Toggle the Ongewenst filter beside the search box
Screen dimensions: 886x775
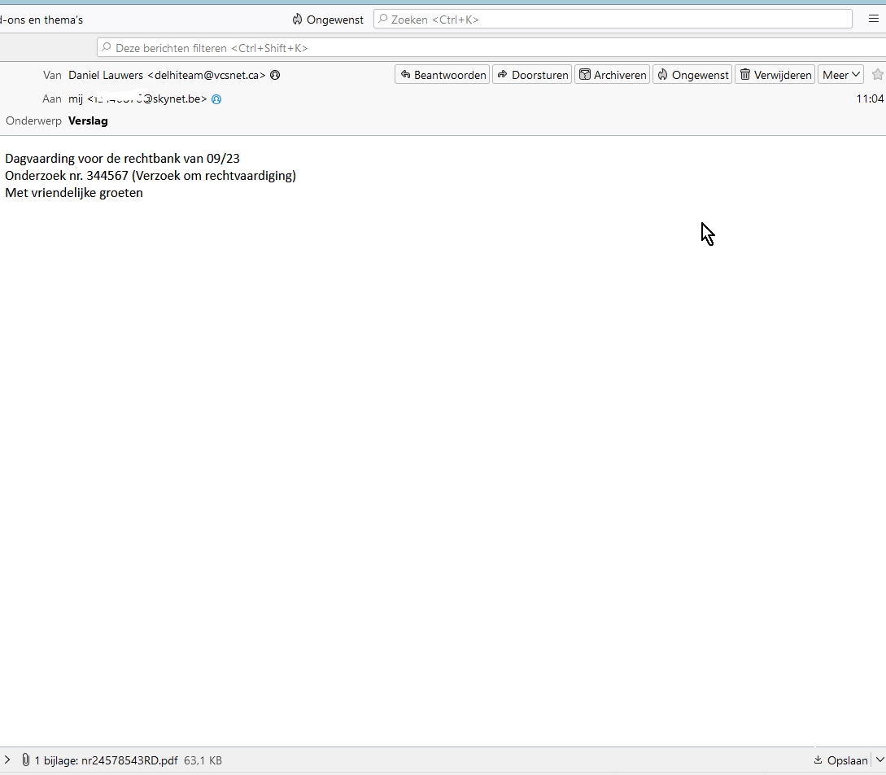(328, 20)
